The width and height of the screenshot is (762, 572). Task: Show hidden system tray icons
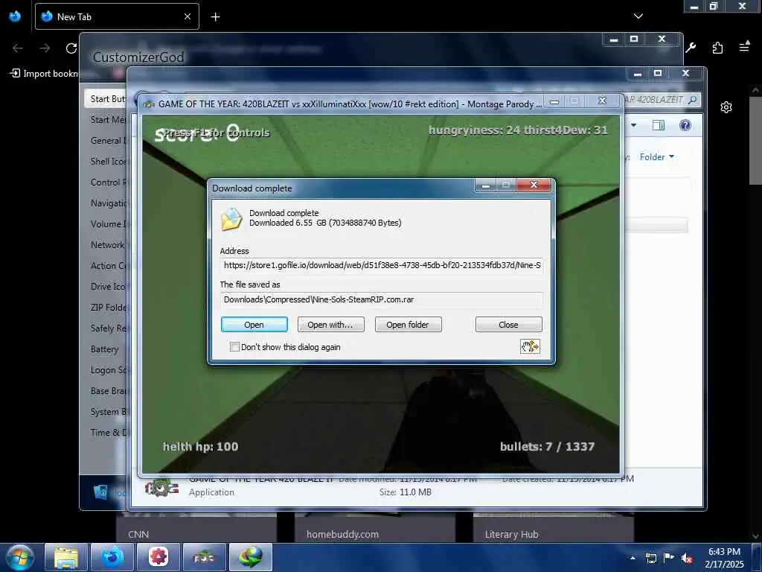click(633, 558)
